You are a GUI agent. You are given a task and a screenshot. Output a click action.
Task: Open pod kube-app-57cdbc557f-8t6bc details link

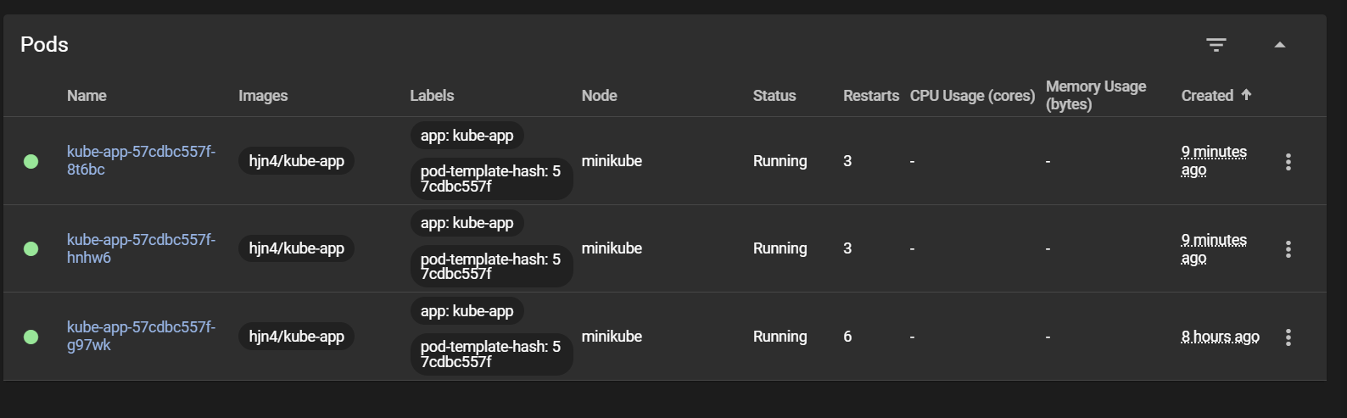point(140,160)
